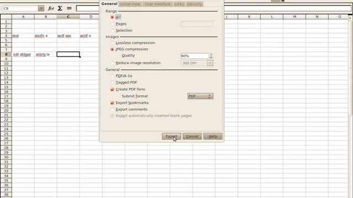Enable Reduce image resolution checkbox

tap(112, 63)
